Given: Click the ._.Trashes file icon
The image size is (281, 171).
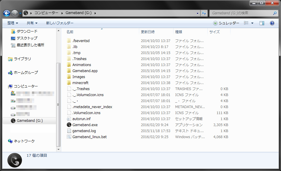Looking at the screenshot, I should (x=69, y=89).
